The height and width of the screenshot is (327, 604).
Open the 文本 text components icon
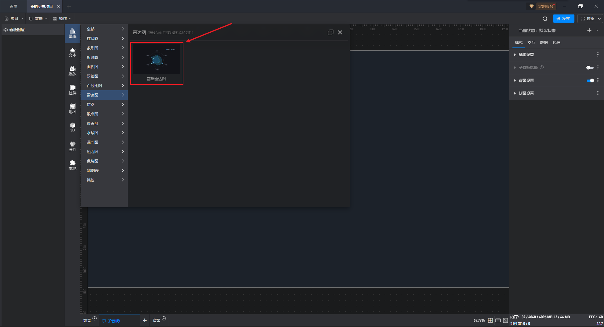pos(72,52)
